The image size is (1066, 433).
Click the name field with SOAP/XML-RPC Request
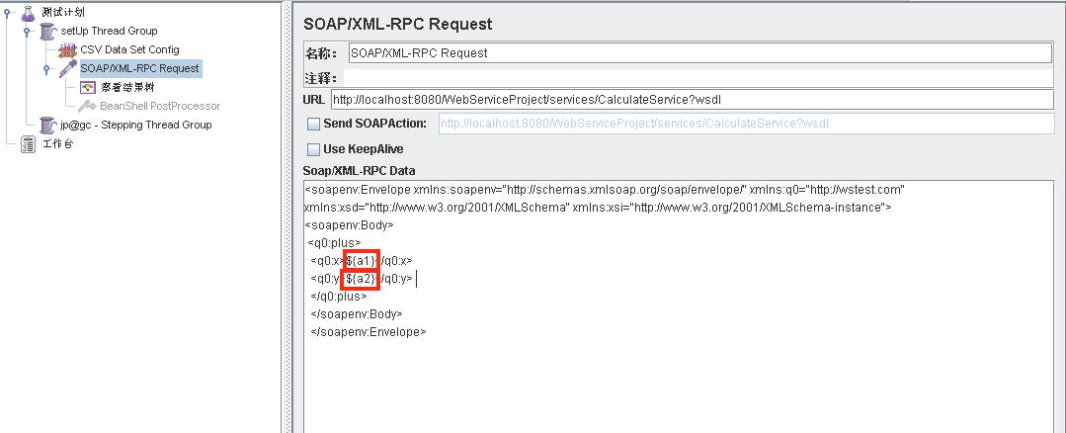coord(699,53)
